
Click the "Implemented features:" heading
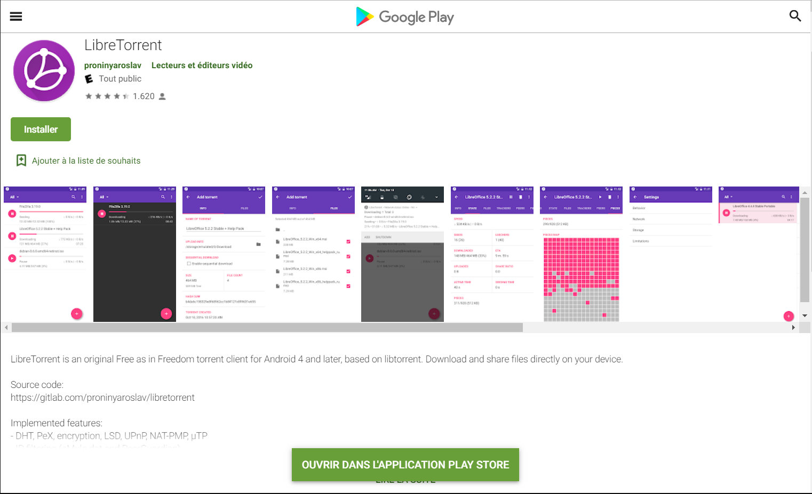point(57,423)
